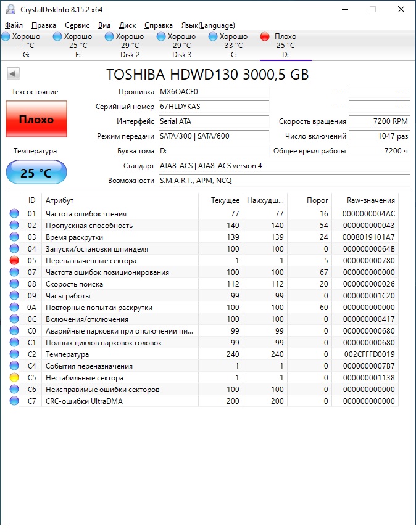
Task: Click the Интерфейс field Serial ATA
Action: [x=214, y=121]
